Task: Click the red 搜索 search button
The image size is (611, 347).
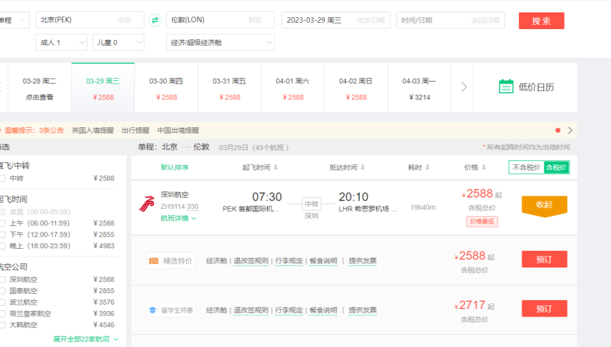Action: click(541, 21)
